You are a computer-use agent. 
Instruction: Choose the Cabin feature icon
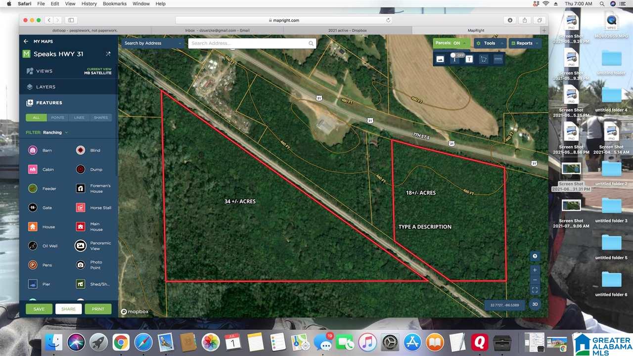tap(33, 170)
